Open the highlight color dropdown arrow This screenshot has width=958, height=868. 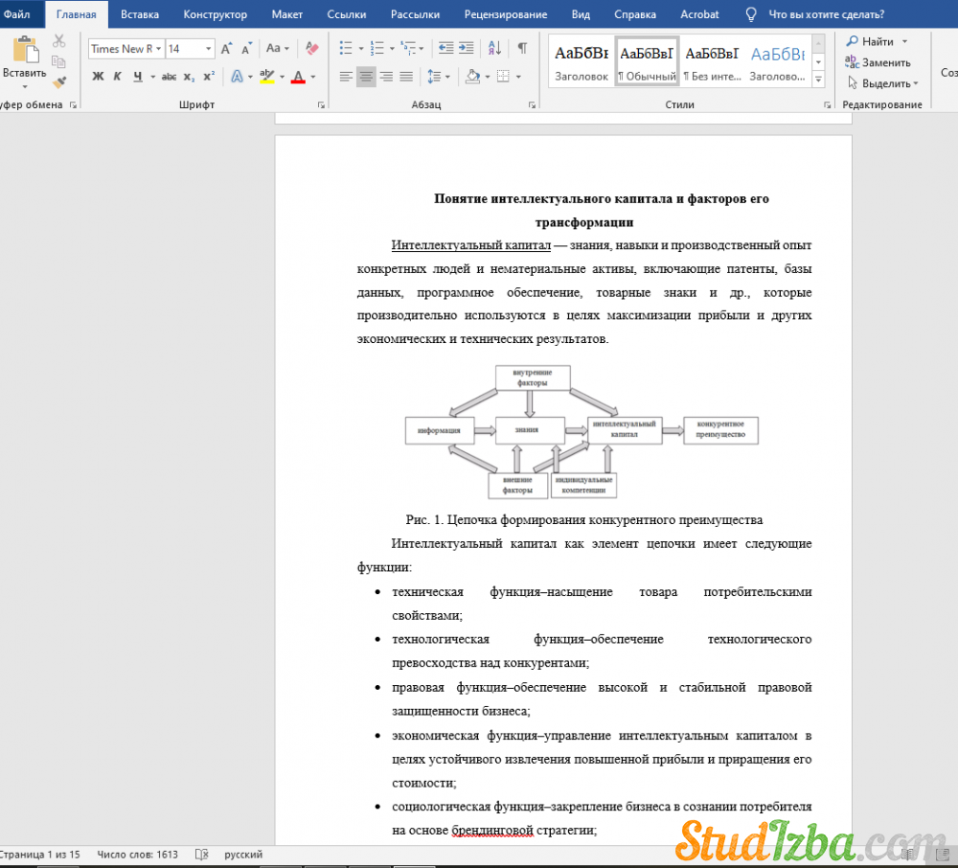[283, 77]
